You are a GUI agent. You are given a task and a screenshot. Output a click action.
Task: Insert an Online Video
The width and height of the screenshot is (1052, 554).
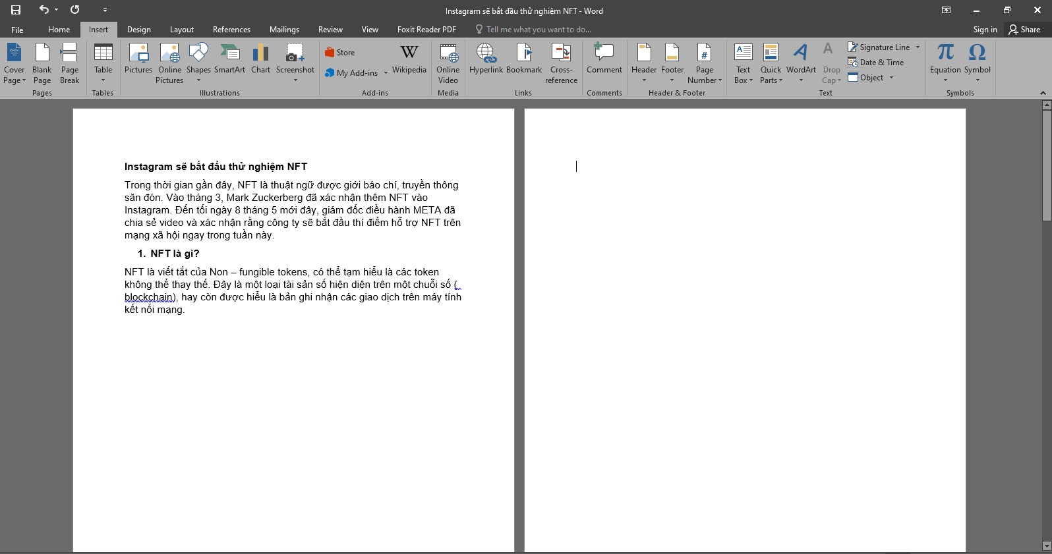pyautogui.click(x=448, y=64)
